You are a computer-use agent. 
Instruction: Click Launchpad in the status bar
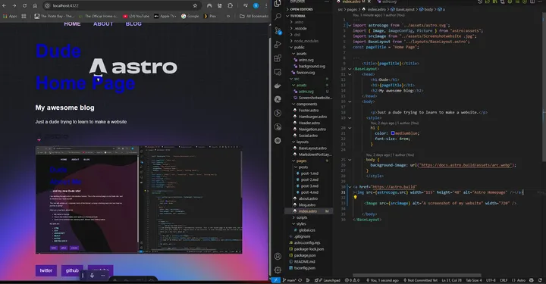pos(328,280)
